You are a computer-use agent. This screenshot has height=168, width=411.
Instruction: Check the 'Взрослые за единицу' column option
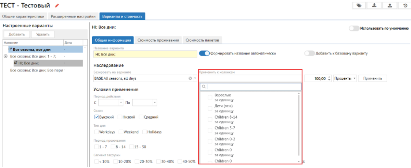[x=210, y=97]
